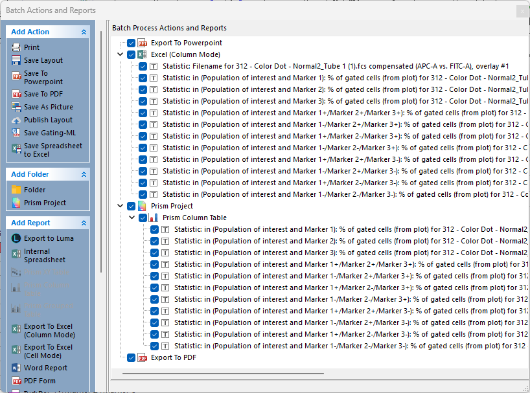This screenshot has width=530, height=393.
Task: Select the Statistic Filename tree item
Action: tap(324, 66)
